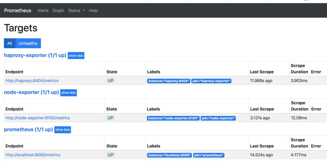Go to the Alerts page

point(43,11)
